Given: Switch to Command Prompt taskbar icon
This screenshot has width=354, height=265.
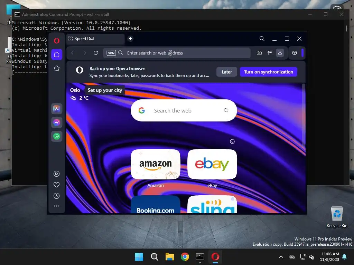Looking at the screenshot, I should 200,257.
